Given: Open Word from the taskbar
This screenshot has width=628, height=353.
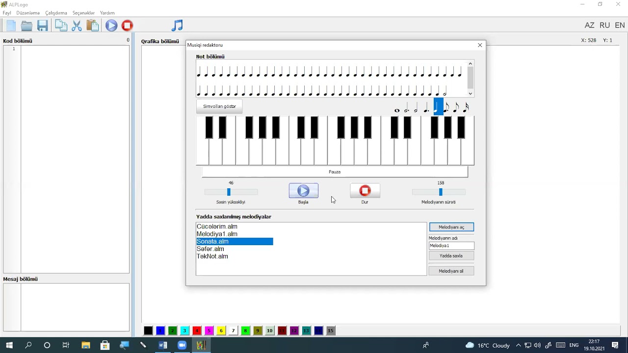Looking at the screenshot, I should click(163, 345).
